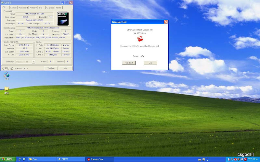Open the Windows XP Start menu
The height and width of the screenshot is (162, 260).
tap(8, 159)
